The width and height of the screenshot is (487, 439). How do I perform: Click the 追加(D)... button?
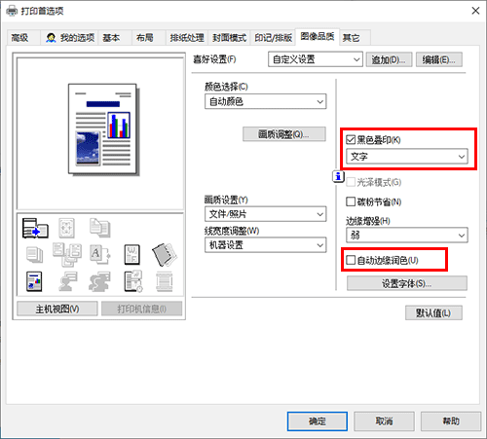[x=389, y=59]
